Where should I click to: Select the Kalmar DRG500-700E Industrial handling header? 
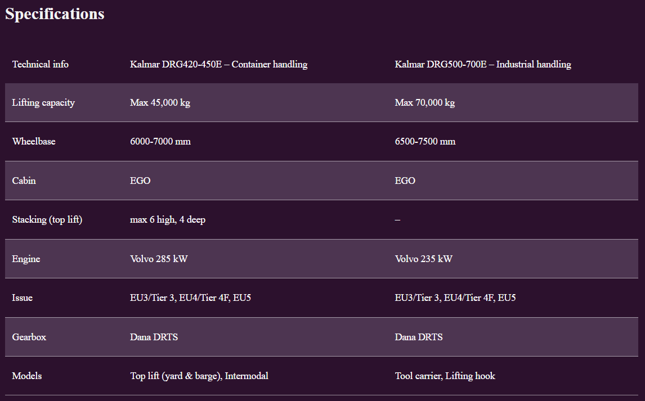click(482, 64)
